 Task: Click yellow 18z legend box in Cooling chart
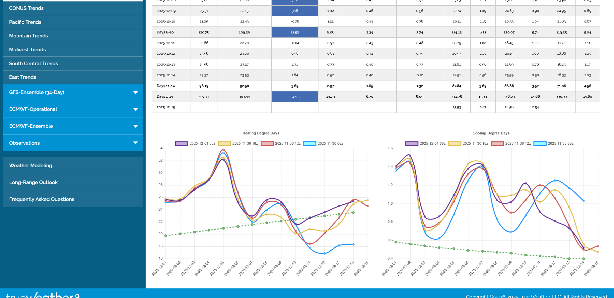point(454,143)
